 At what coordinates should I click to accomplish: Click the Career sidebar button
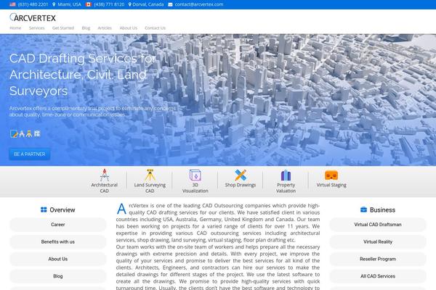tap(58, 225)
